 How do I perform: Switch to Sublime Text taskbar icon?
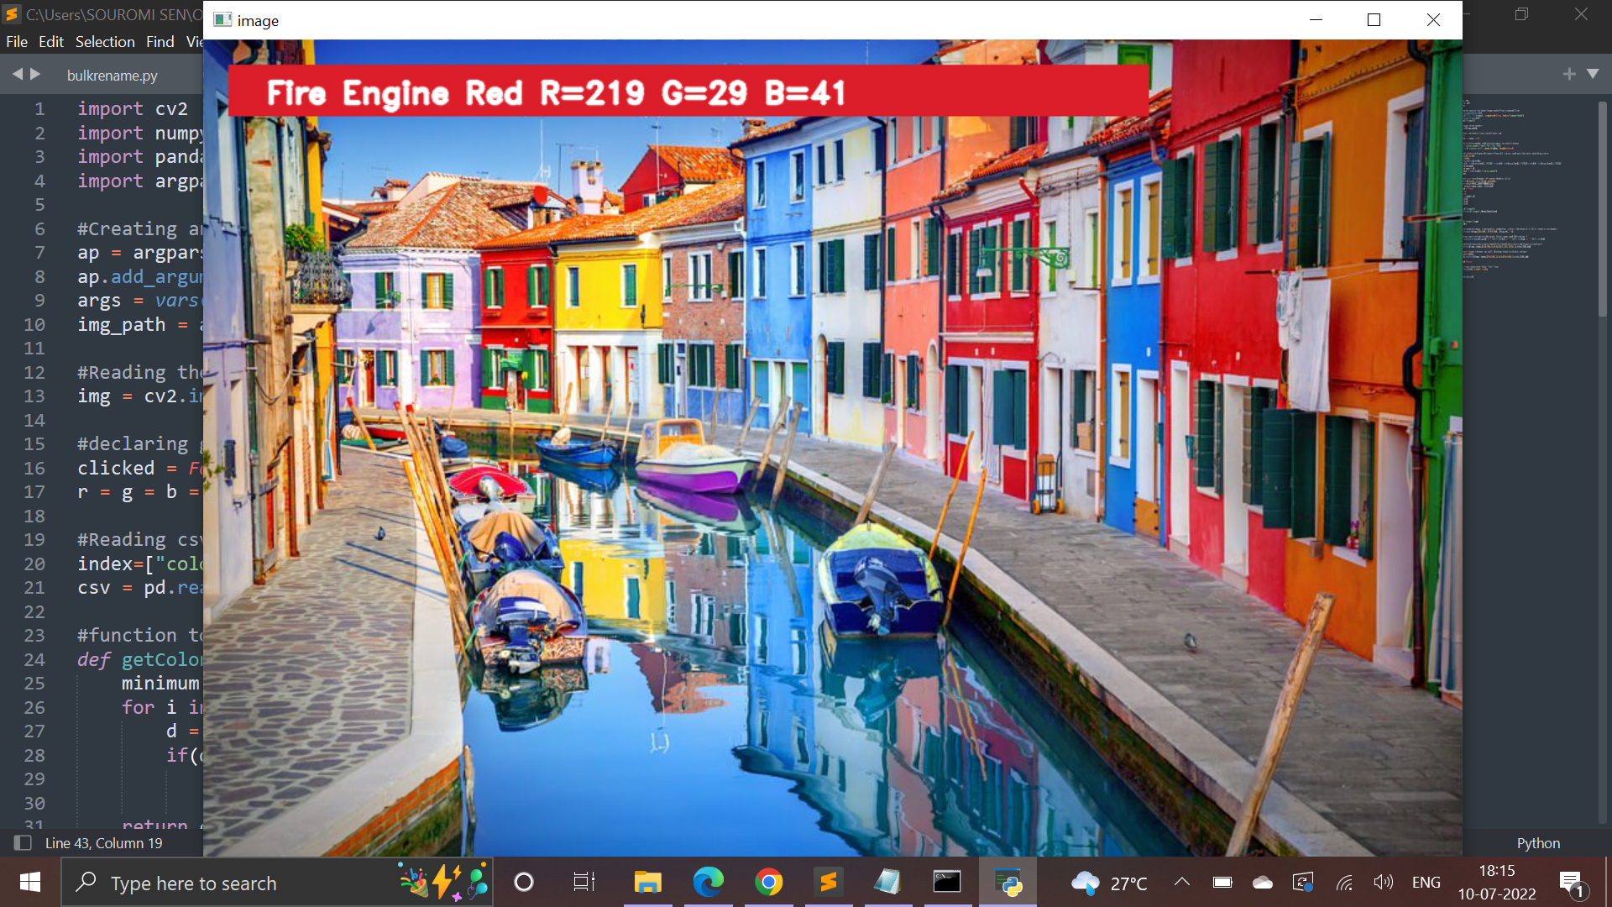click(829, 883)
